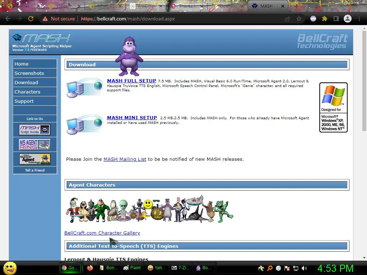The width and height of the screenshot is (367, 275).
Task: Click the MASH Script Inside badge
Action: click(x=35, y=130)
